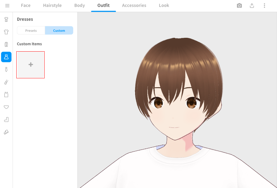Open the camera capture mode

tap(239, 6)
